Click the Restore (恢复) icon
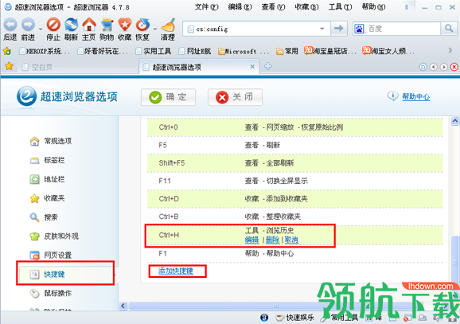Screen dimensions: 460x324 click(142, 25)
